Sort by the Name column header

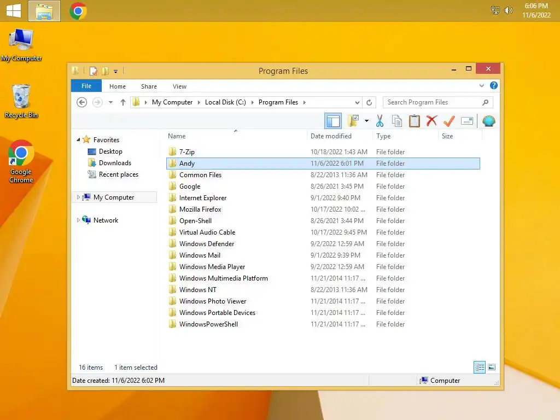(236, 136)
